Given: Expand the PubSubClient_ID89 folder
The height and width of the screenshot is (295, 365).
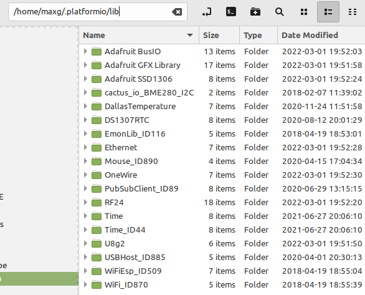Looking at the screenshot, I should coord(85,189).
